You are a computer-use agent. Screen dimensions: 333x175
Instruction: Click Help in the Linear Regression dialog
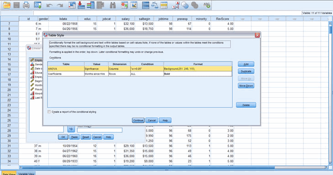(x=108, y=137)
